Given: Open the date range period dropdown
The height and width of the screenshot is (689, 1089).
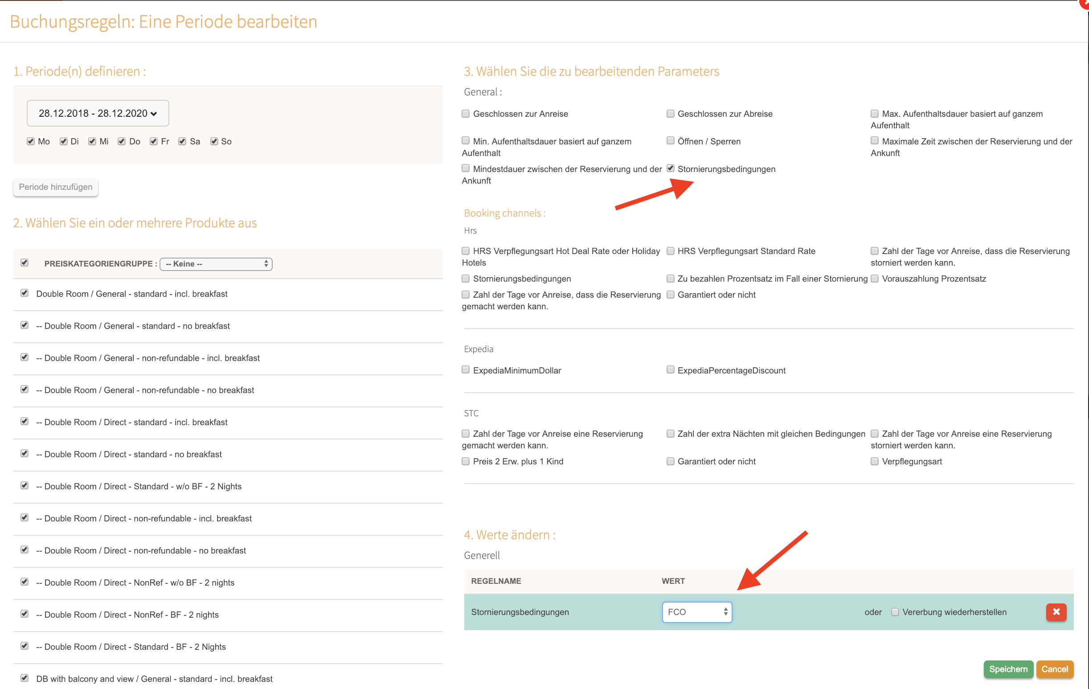Looking at the screenshot, I should click(98, 113).
